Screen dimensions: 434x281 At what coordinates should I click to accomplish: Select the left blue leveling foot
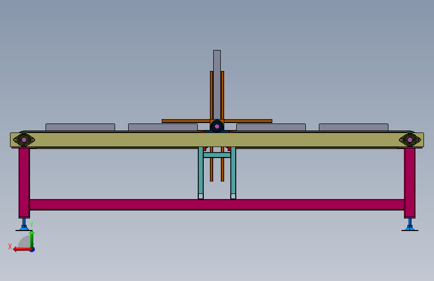[24, 224]
